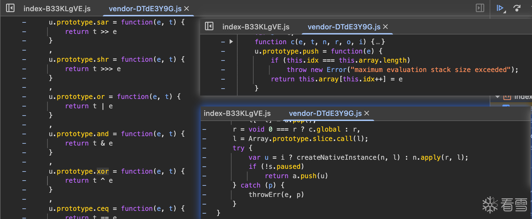Set breakpoint on gutter beside 'return t & e'

click(x=24, y=143)
